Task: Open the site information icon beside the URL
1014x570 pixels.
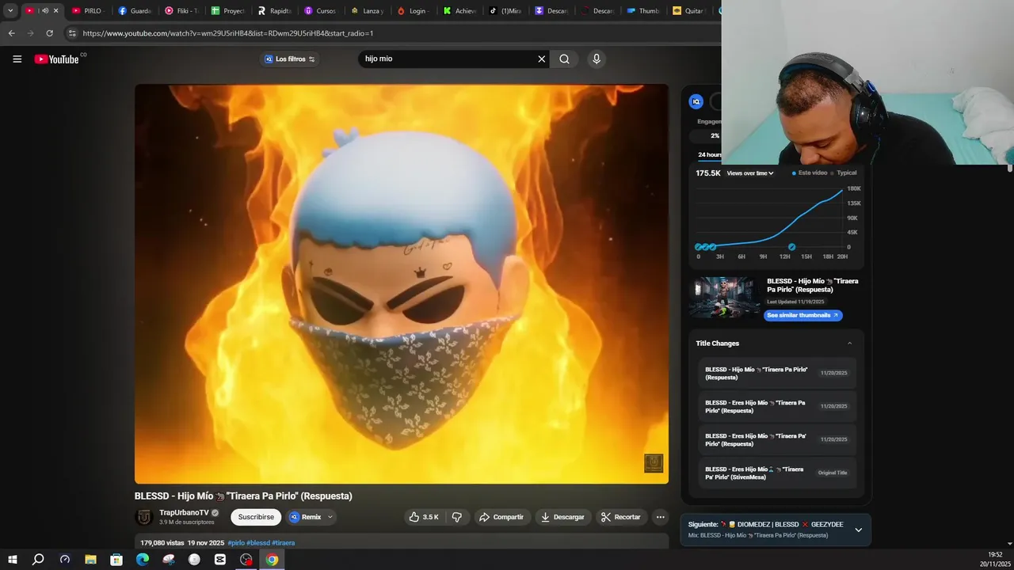Action: 72,33
